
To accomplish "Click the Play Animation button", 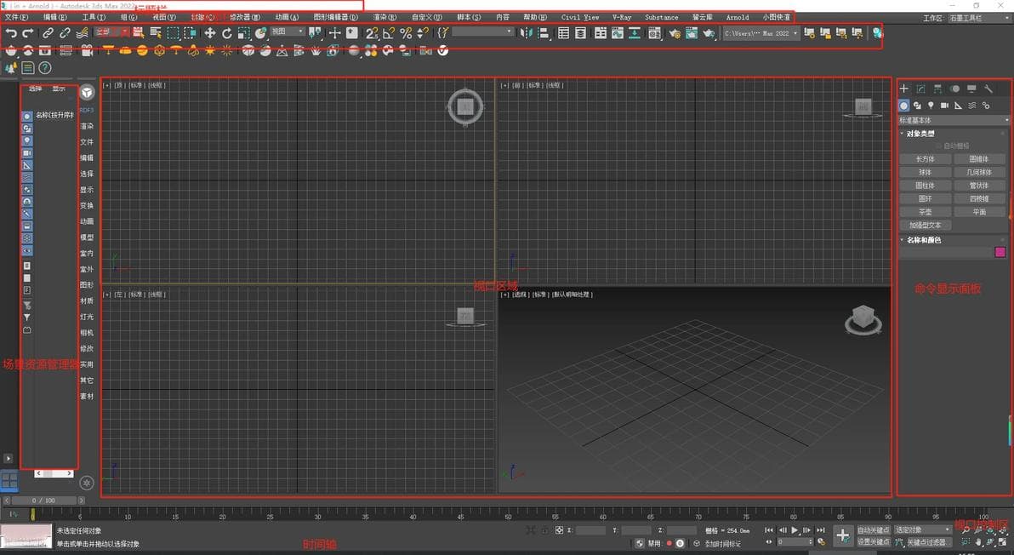I will point(795,530).
